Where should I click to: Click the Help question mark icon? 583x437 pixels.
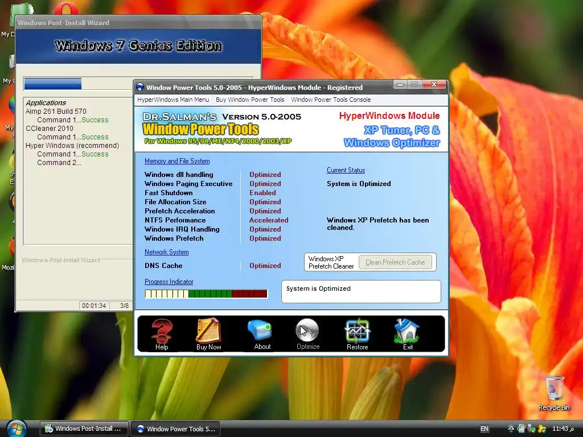(162, 331)
